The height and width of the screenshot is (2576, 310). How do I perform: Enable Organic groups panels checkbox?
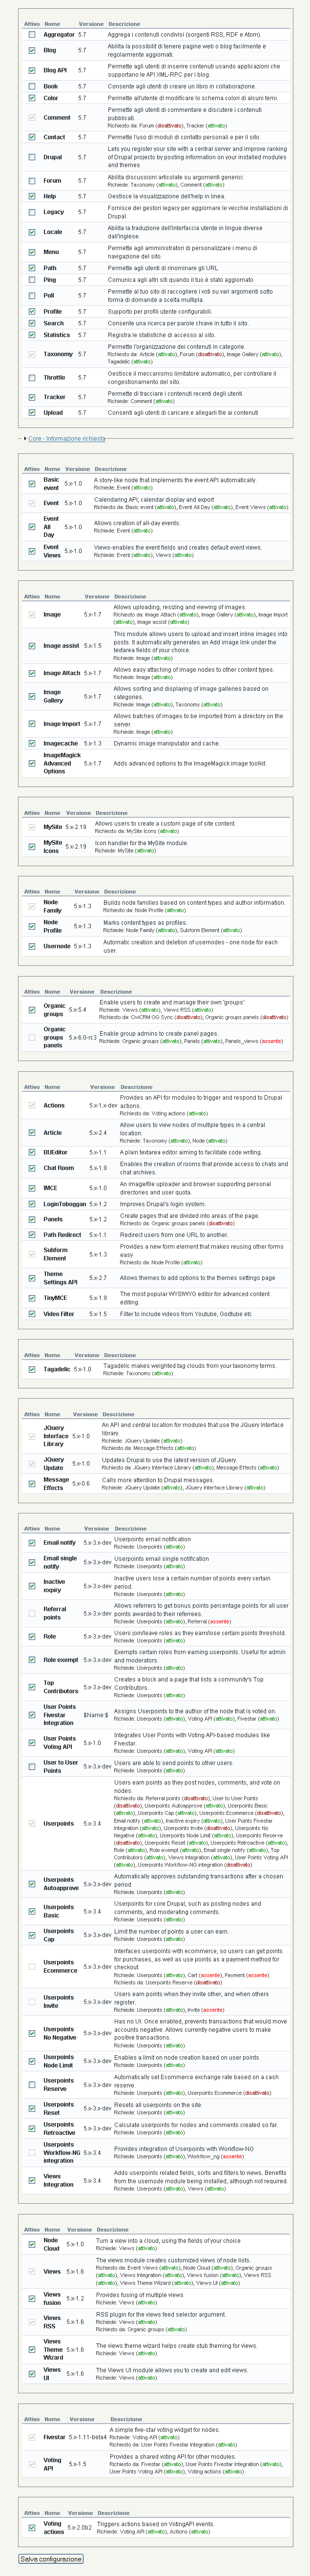[31, 1037]
